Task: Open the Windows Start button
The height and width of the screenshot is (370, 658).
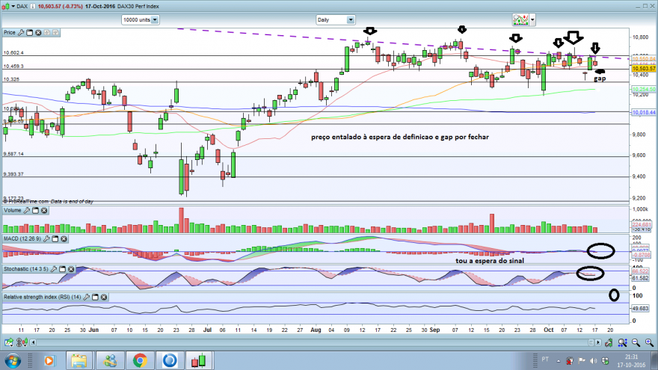Action: pyautogui.click(x=13, y=360)
